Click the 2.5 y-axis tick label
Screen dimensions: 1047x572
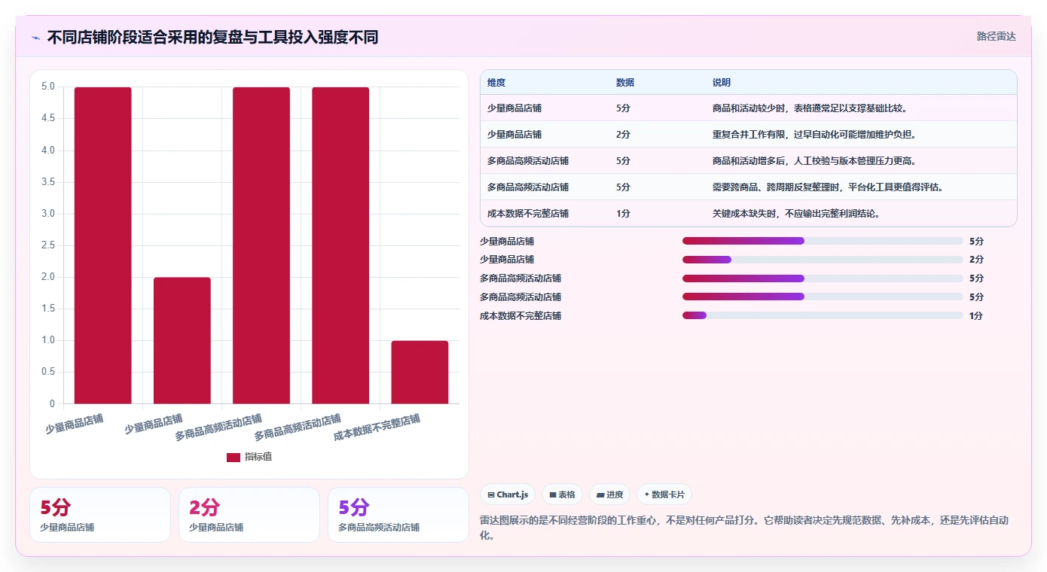(47, 245)
